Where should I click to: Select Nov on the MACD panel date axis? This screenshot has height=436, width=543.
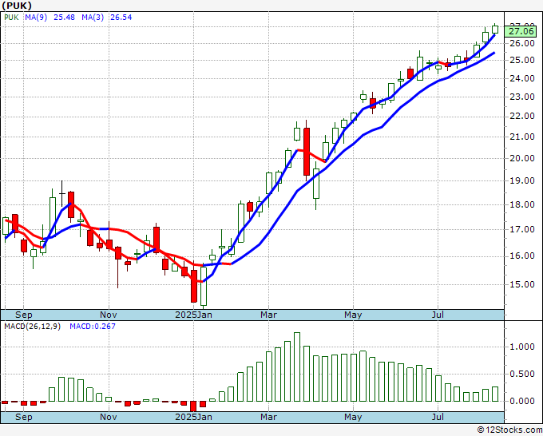point(109,417)
